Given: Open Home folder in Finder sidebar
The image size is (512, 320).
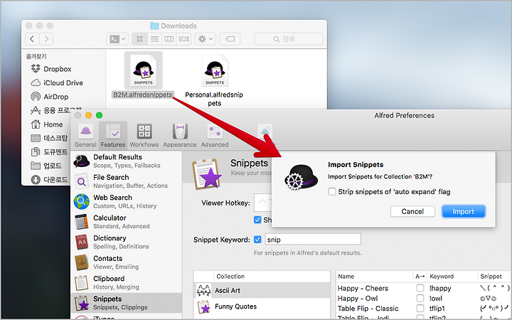Looking at the screenshot, I should tap(47, 124).
